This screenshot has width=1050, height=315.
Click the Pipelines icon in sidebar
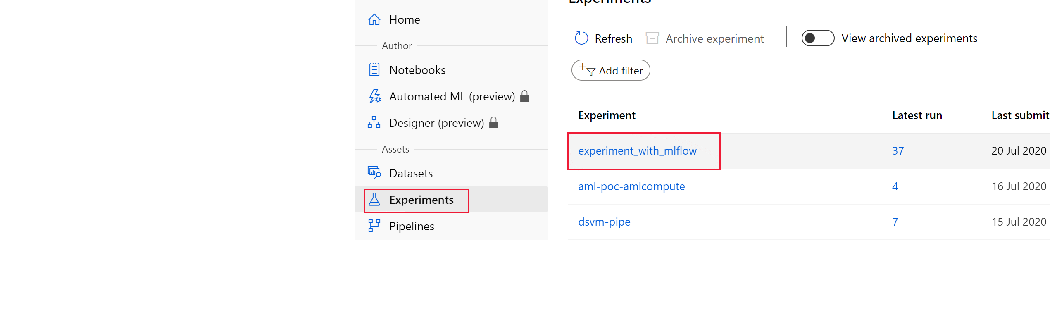pos(374,226)
